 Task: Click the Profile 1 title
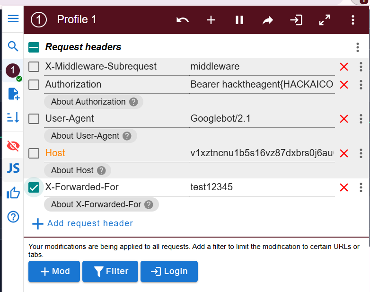point(77,19)
